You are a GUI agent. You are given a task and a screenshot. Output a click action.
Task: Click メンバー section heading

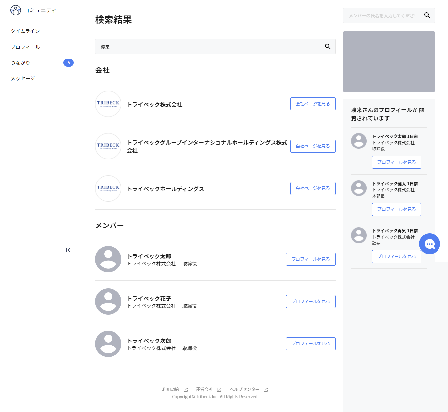(x=110, y=226)
